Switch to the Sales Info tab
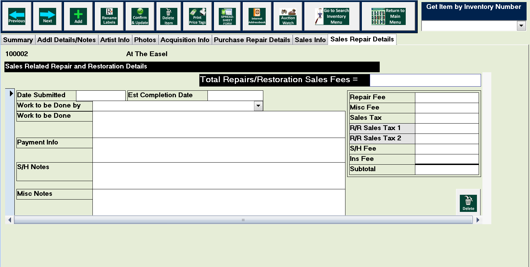 [x=310, y=40]
